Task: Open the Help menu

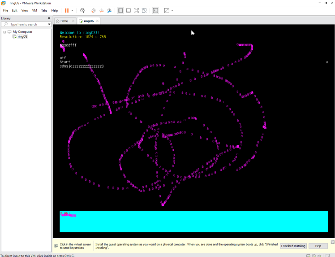Action: tap(55, 10)
